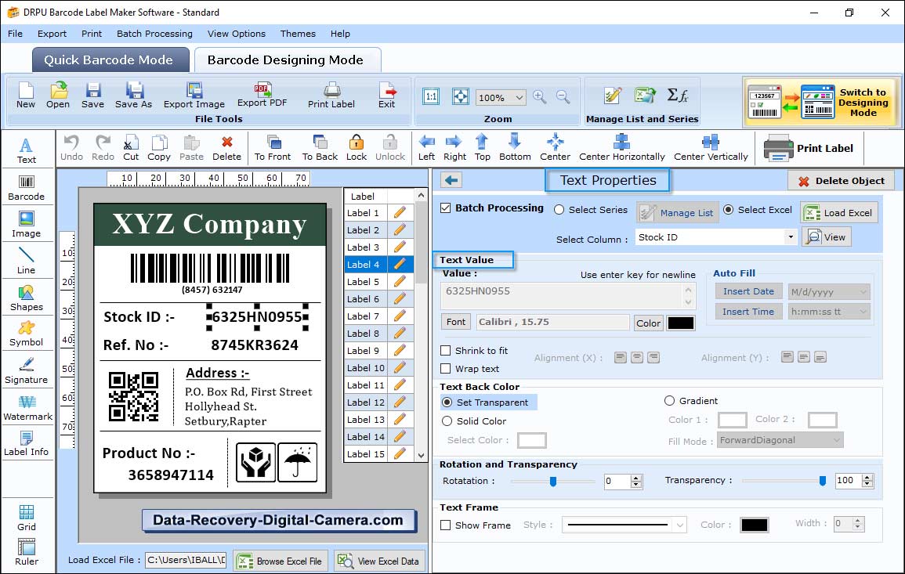The image size is (905, 574).
Task: Set zoom to 1:1 actual size
Action: (431, 96)
